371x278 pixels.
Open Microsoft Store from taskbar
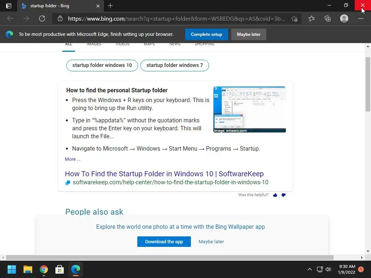click(x=60, y=269)
